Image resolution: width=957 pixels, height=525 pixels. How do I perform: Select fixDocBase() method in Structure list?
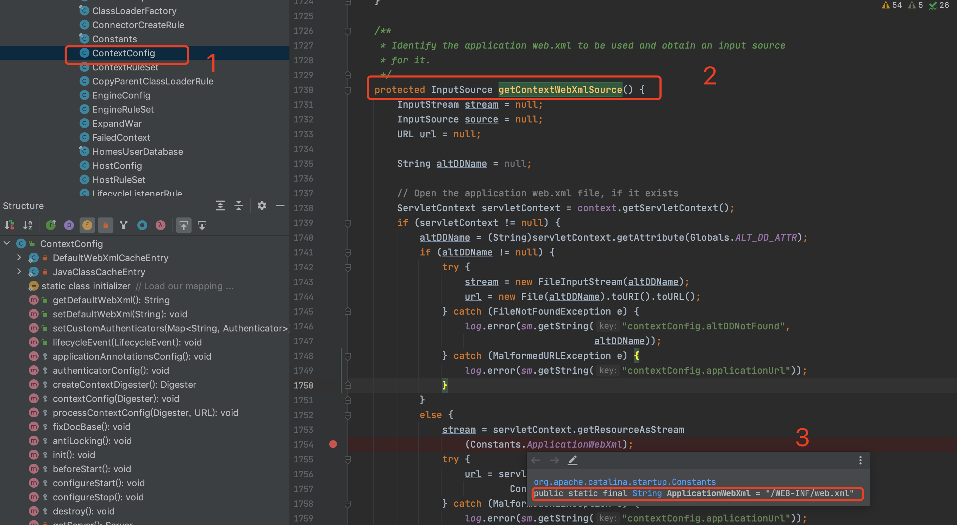[x=92, y=426]
